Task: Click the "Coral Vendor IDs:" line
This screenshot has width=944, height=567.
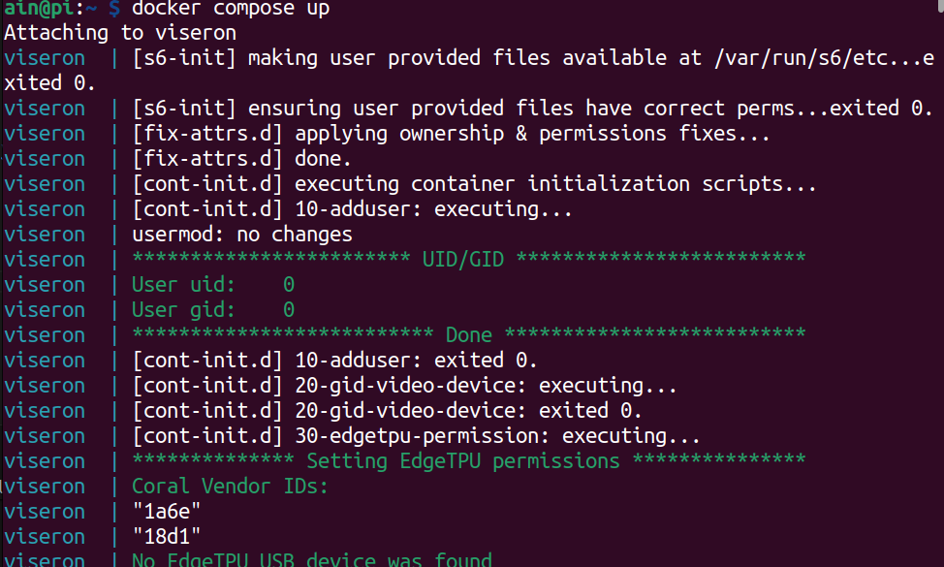Action: point(230,487)
